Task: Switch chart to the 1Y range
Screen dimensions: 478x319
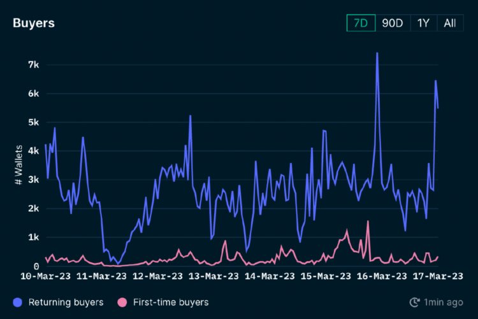Action: pyautogui.click(x=423, y=23)
